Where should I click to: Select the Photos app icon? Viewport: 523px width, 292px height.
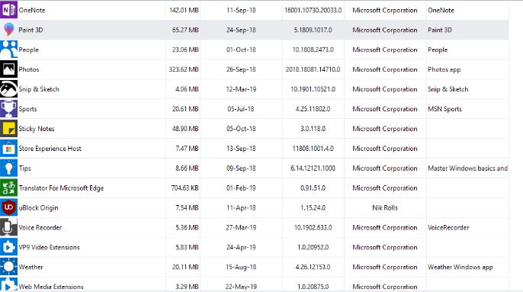[8, 69]
